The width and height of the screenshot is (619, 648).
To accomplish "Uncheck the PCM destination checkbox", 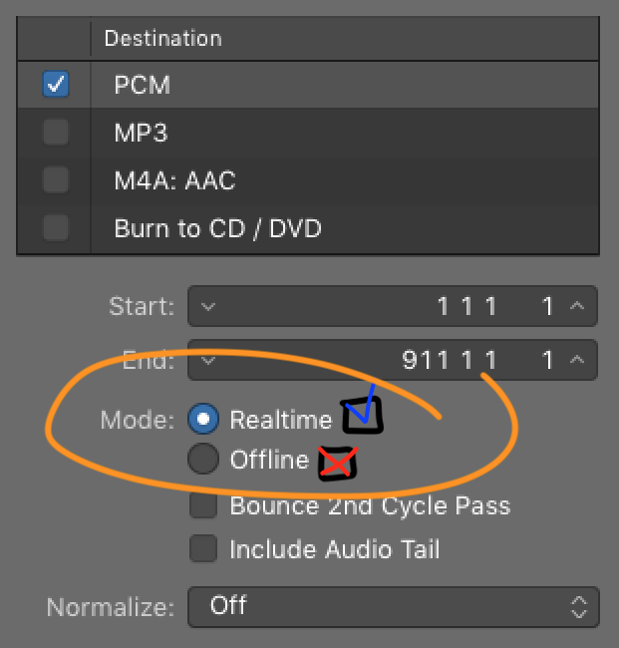I will 55,86.
